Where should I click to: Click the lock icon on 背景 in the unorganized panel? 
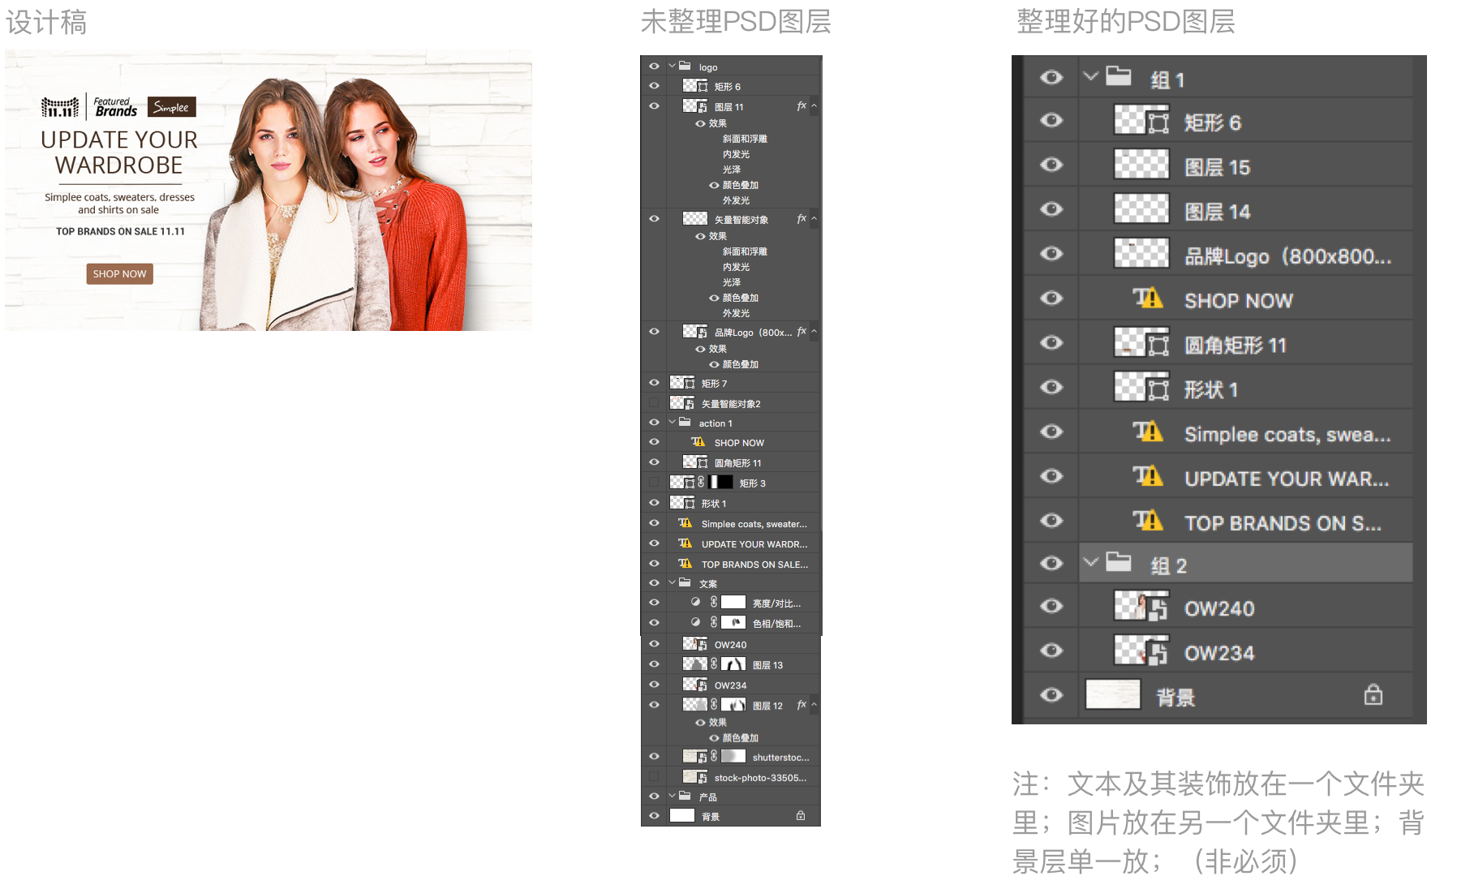(x=801, y=815)
